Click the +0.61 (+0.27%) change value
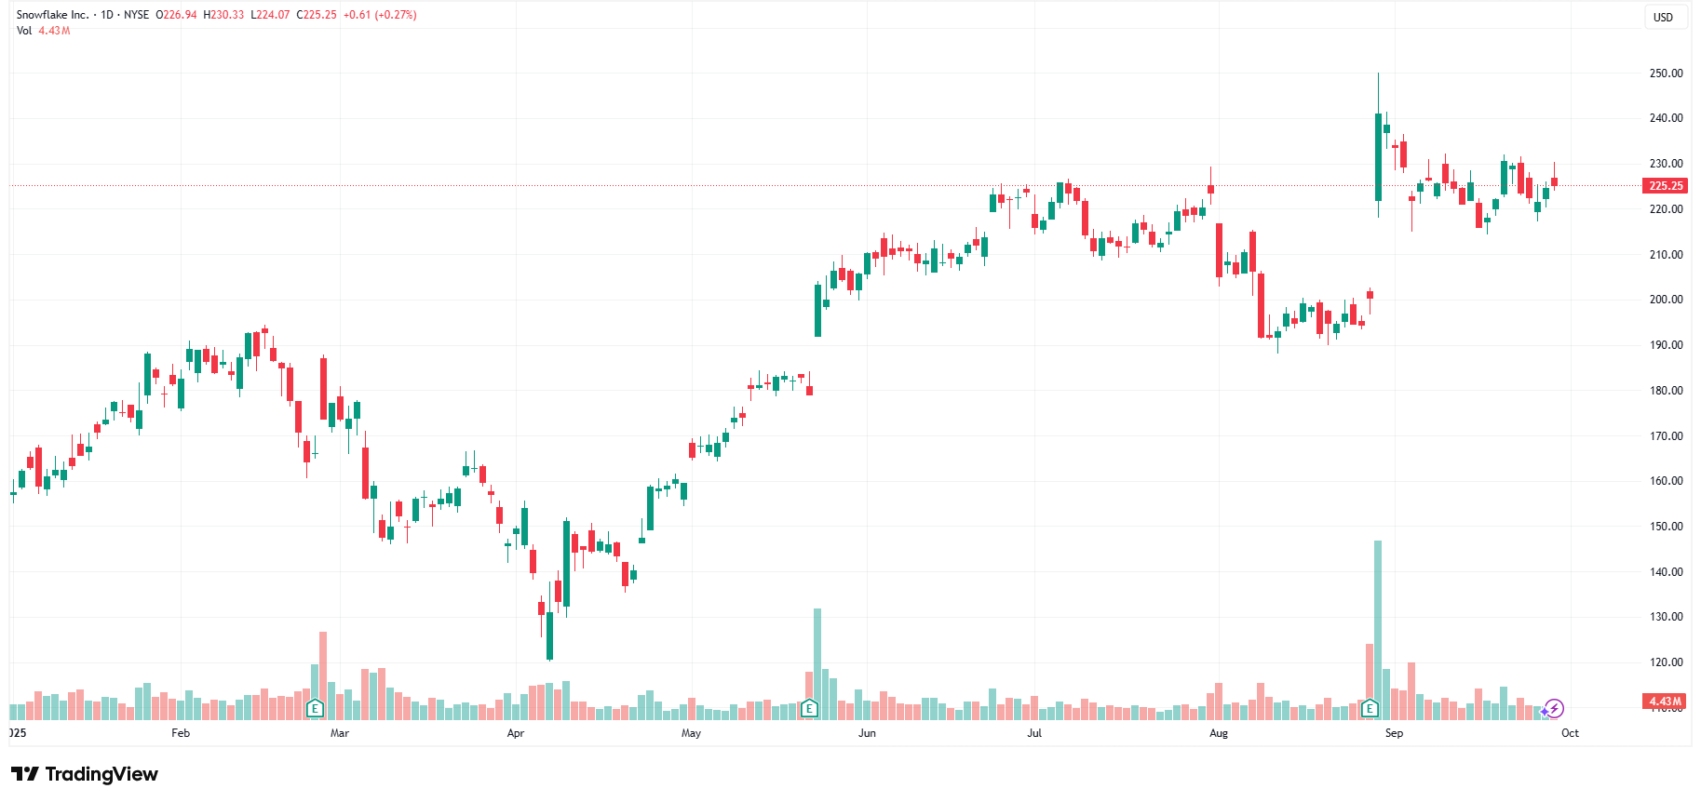Image resolution: width=1701 pixels, height=802 pixels. pos(380,15)
